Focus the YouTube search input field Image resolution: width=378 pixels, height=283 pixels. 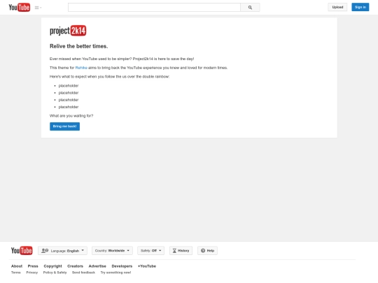click(x=154, y=8)
